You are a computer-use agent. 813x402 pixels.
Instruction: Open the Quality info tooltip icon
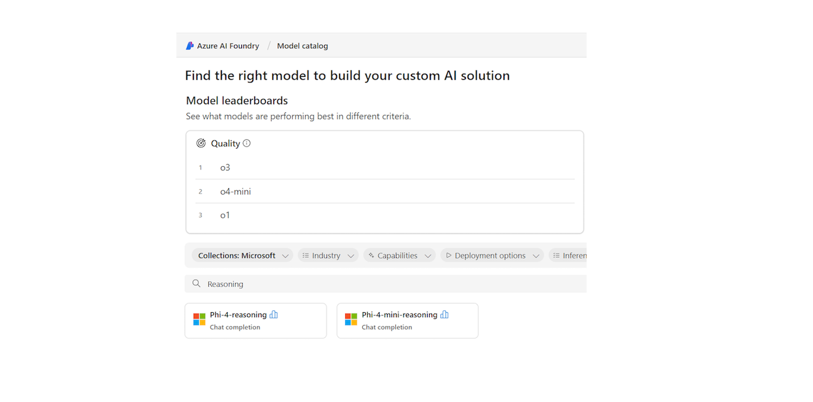pos(246,143)
